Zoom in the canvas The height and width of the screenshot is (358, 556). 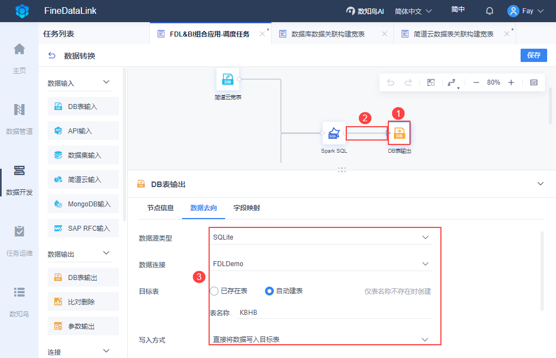[x=511, y=82]
